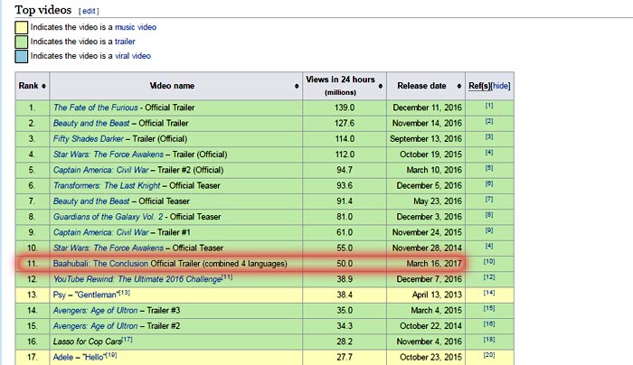
Task: Click the 127.6 views cell
Action: [x=345, y=124]
